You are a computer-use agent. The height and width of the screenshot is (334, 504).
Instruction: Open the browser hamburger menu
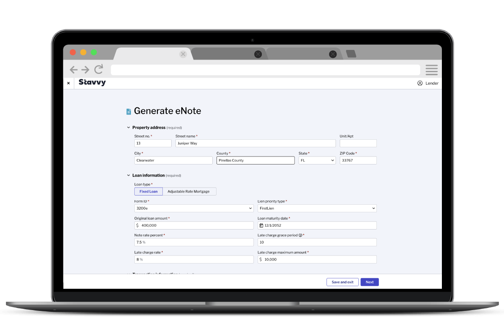[x=431, y=70]
